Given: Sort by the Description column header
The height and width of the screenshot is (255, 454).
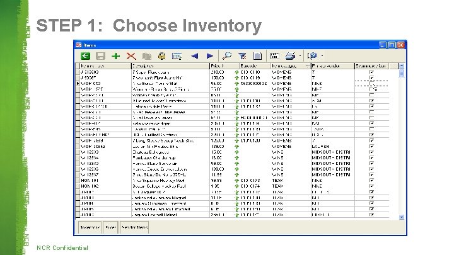Looking at the screenshot, I should click(170, 66).
